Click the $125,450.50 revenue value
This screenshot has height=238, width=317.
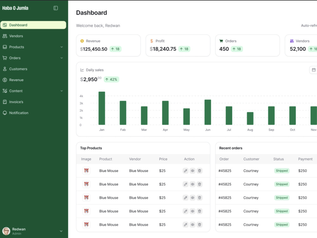click(94, 49)
